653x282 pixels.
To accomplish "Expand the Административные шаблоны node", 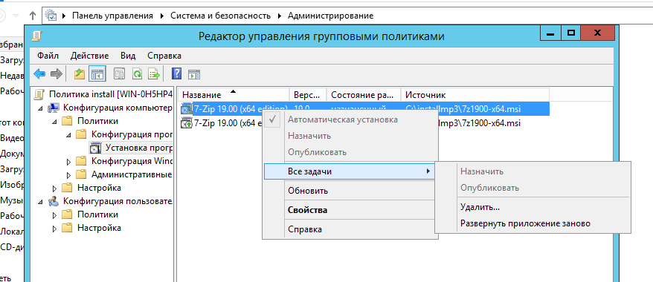I will click(x=68, y=174).
